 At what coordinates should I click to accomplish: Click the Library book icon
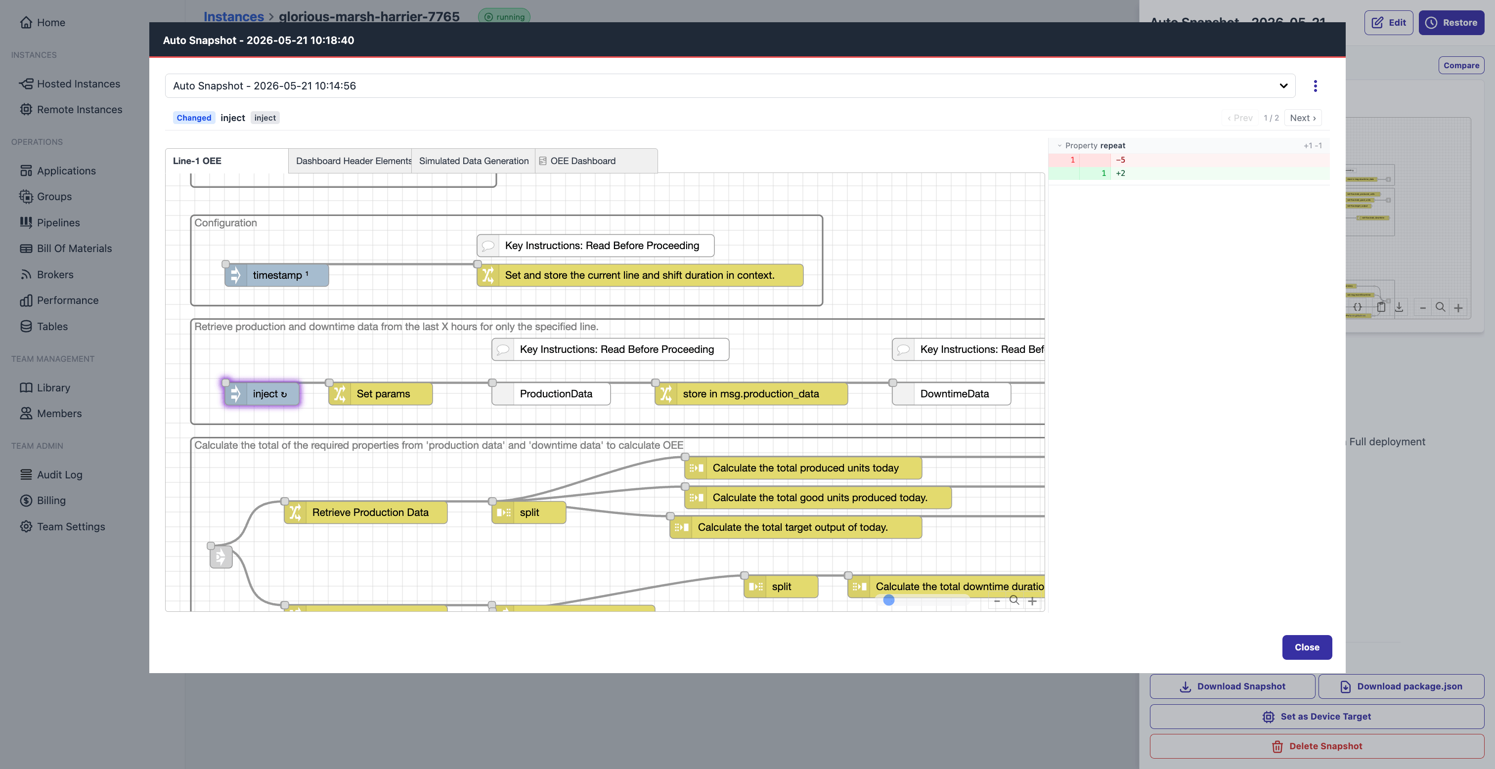point(26,387)
